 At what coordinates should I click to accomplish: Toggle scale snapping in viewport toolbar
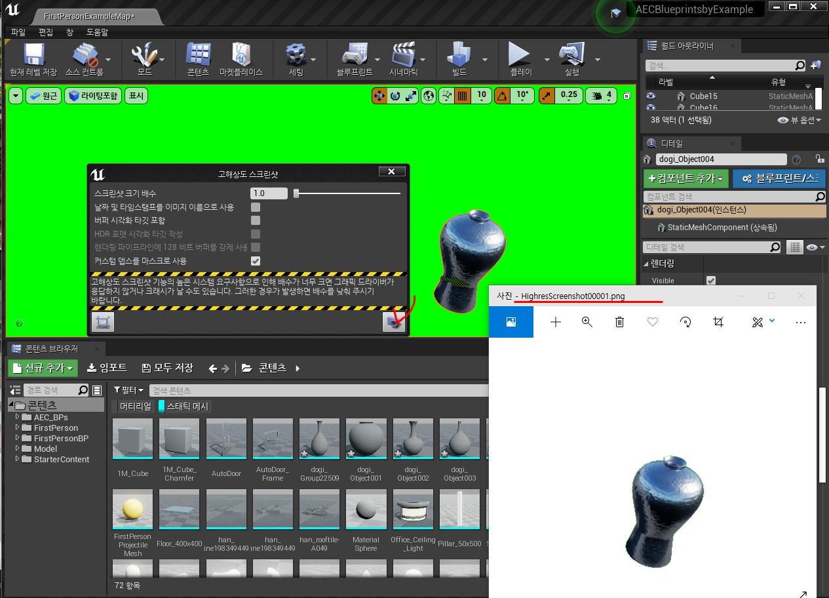coord(546,96)
